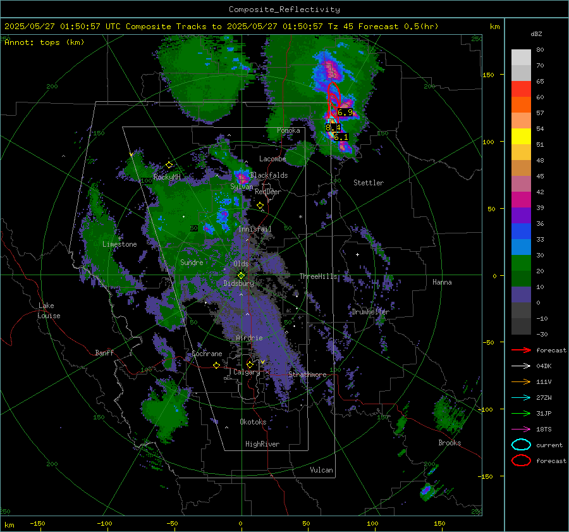Click the Blackfalds city label
This screenshot has width=569, height=532.
coord(269,175)
